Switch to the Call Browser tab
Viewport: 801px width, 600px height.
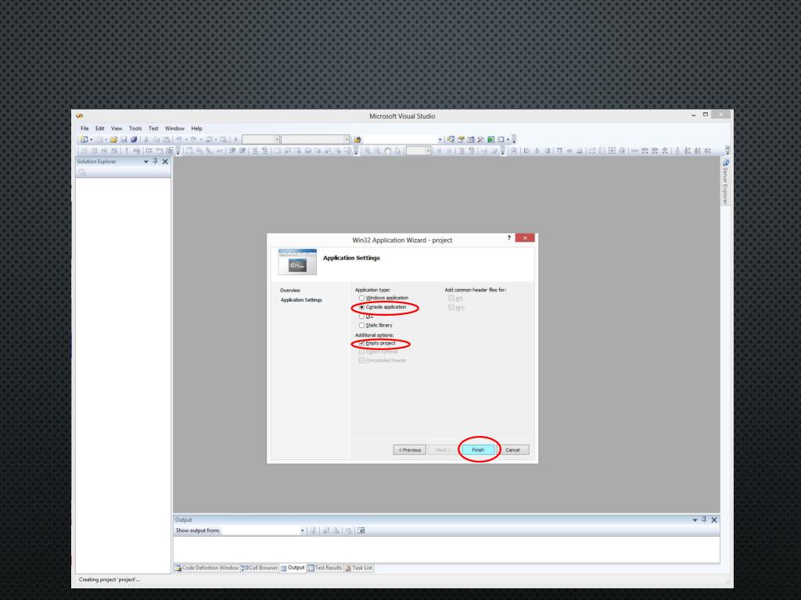[260, 568]
